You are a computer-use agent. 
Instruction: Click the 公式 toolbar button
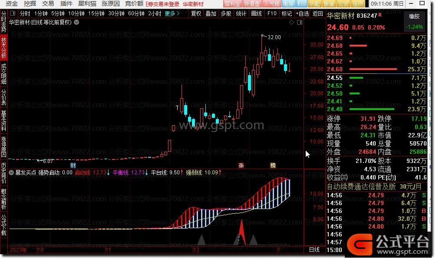[343, 4]
